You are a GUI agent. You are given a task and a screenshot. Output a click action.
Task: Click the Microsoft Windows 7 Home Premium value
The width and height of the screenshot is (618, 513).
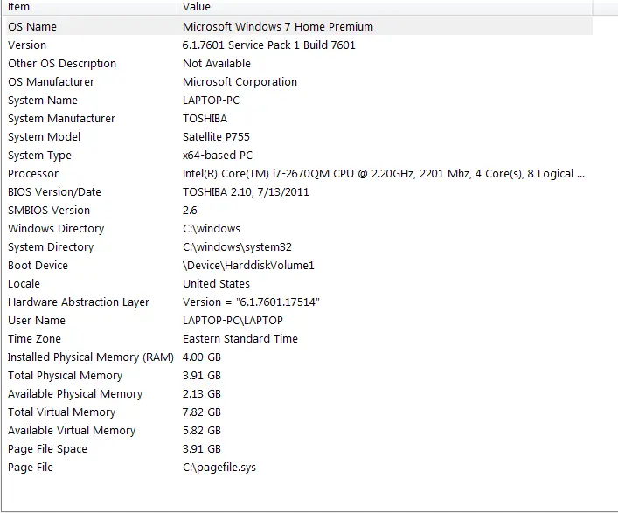pos(278,26)
